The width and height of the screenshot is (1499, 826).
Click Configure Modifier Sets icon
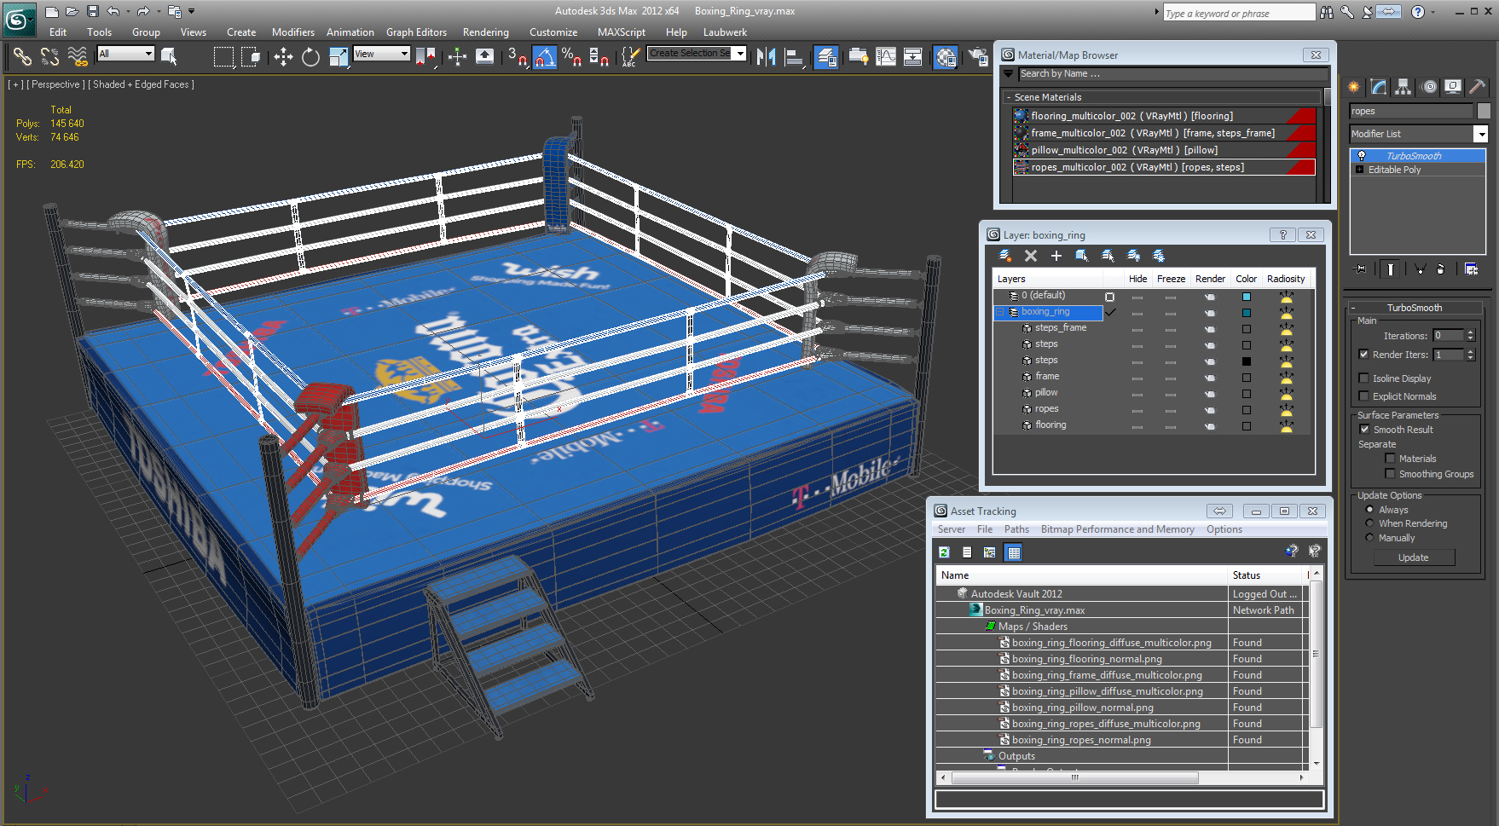pos(1472,269)
